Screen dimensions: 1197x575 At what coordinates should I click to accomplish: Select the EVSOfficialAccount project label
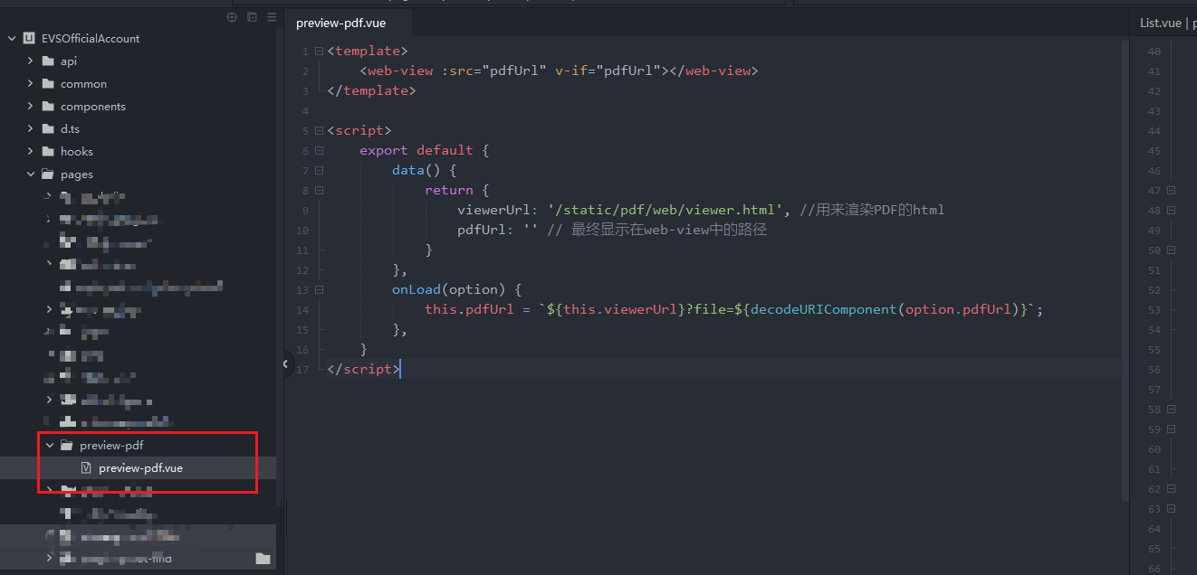pyautogui.click(x=91, y=39)
